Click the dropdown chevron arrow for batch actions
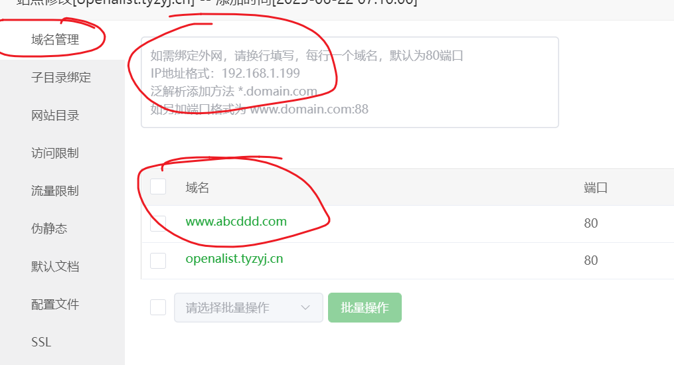 (x=305, y=307)
